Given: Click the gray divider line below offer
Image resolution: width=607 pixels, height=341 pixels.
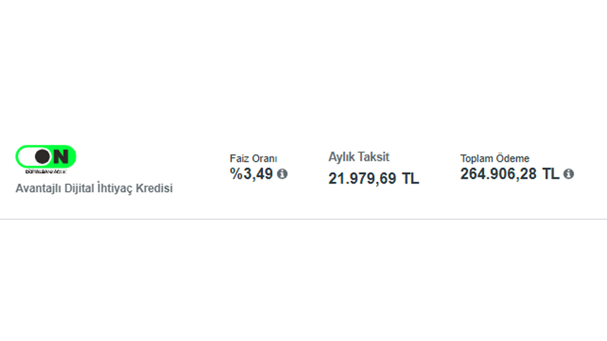Looking at the screenshot, I should coord(303,219).
